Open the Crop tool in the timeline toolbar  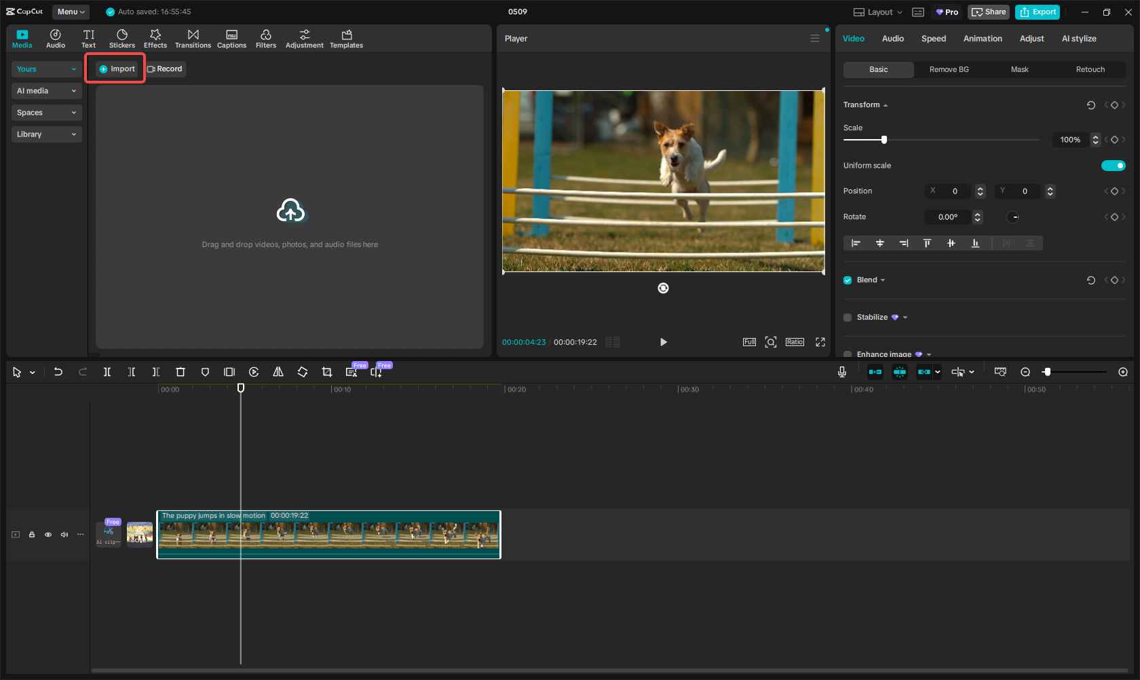tap(327, 372)
